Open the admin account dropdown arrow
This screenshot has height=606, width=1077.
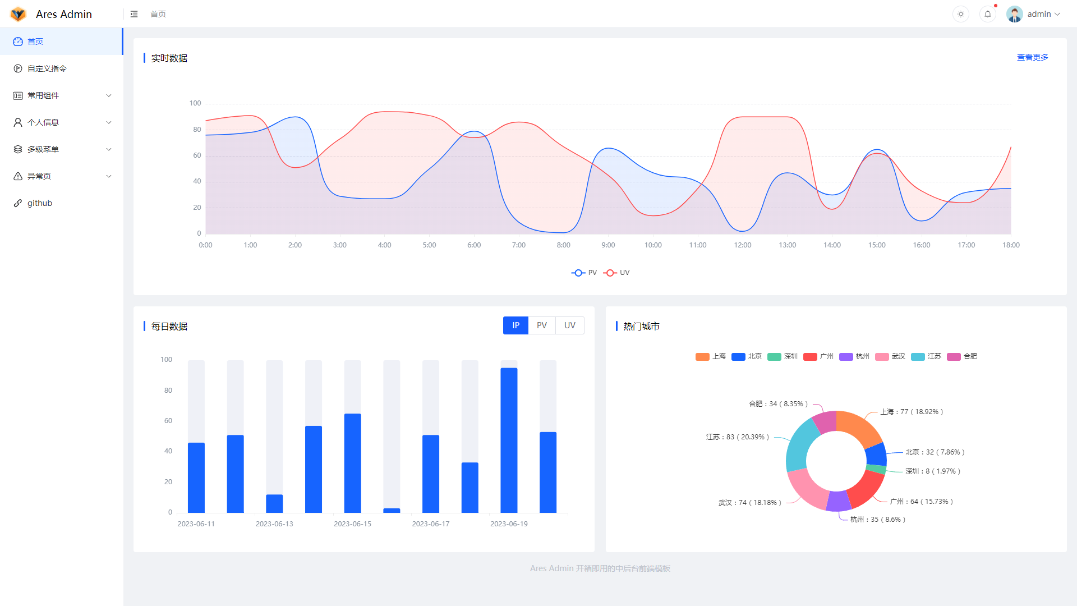point(1058,14)
